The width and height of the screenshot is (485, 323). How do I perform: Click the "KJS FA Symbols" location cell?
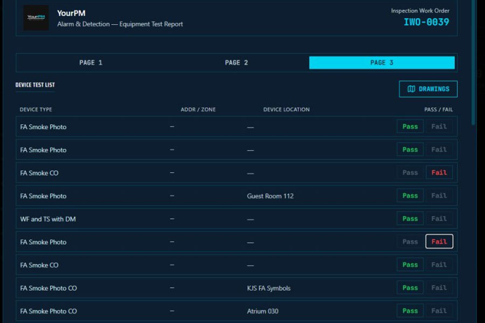tap(268, 289)
